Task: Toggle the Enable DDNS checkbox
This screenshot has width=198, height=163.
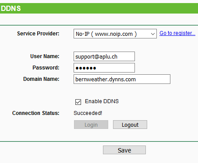Action: (x=78, y=102)
